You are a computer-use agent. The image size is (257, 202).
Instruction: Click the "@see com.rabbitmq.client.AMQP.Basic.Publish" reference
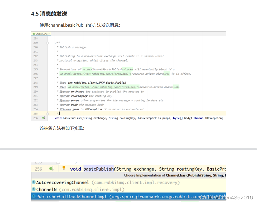tap(93, 83)
